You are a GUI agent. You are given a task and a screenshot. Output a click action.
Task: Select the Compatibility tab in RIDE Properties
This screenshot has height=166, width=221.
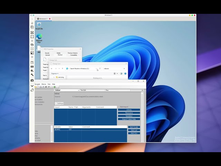coord(74,55)
